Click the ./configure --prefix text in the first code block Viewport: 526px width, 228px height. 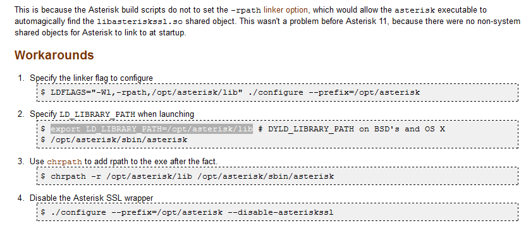tap(334, 92)
